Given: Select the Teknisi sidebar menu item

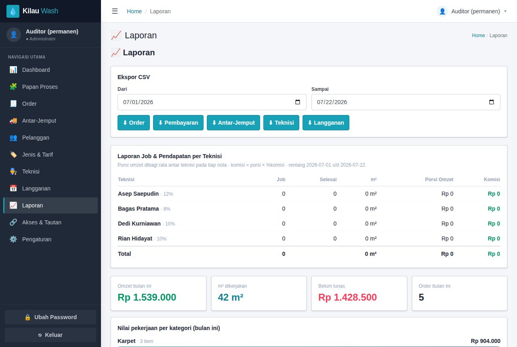Looking at the screenshot, I should [50, 171].
